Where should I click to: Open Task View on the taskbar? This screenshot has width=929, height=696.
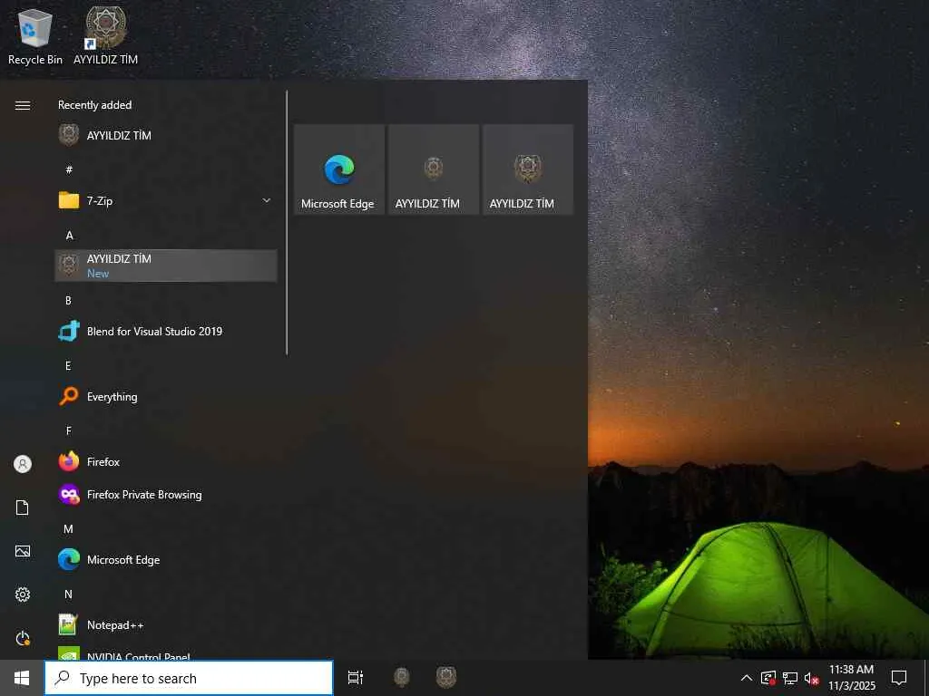(356, 678)
